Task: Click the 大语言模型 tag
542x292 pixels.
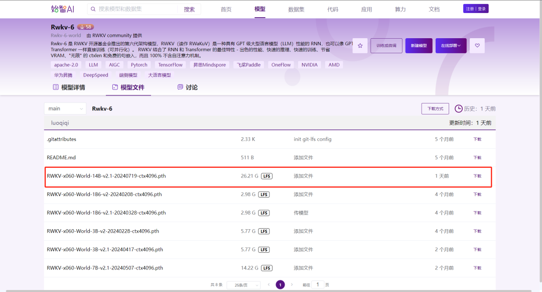Action: click(x=160, y=75)
